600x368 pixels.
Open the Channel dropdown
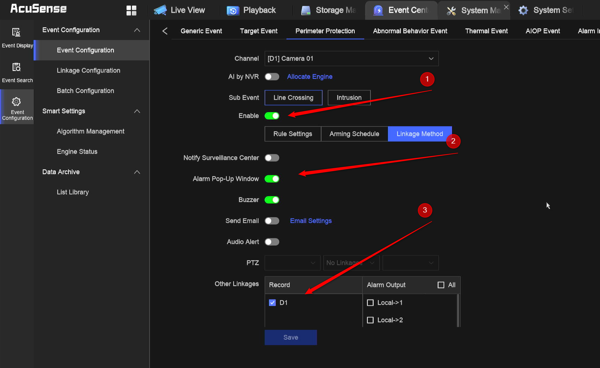point(351,59)
